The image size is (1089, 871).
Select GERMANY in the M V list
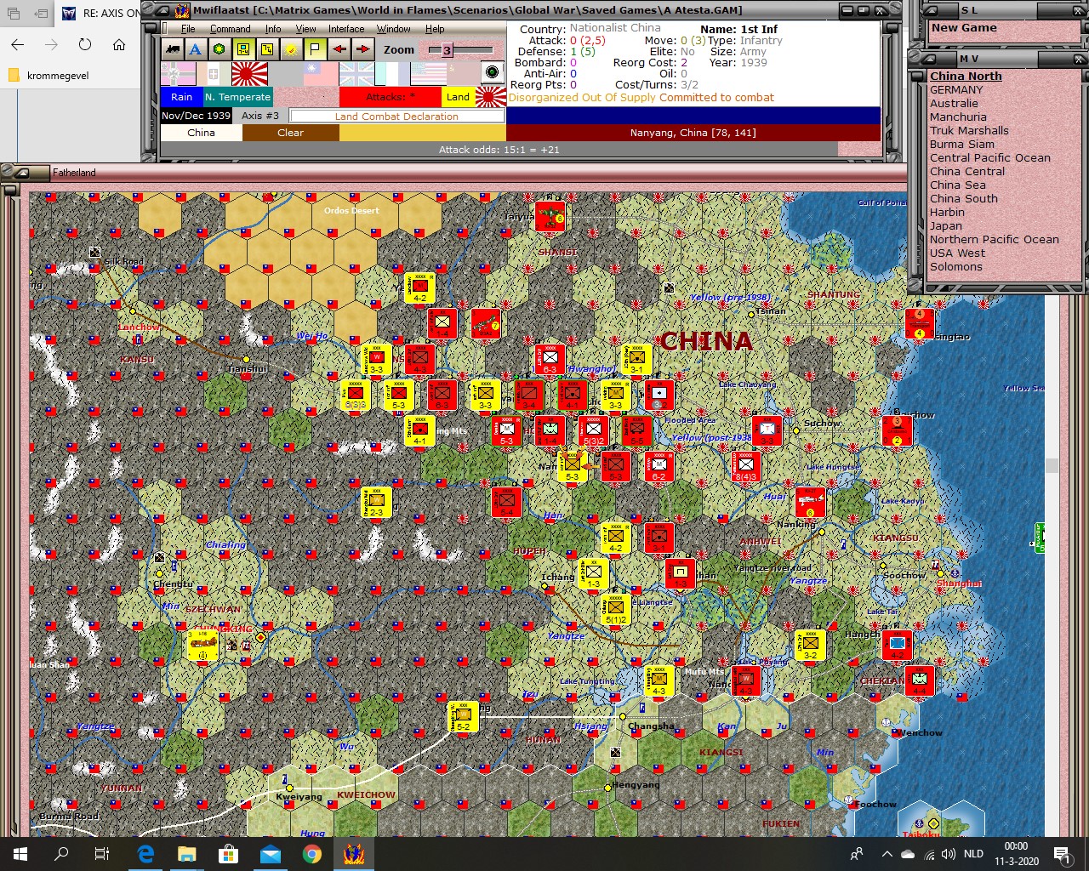pos(956,89)
